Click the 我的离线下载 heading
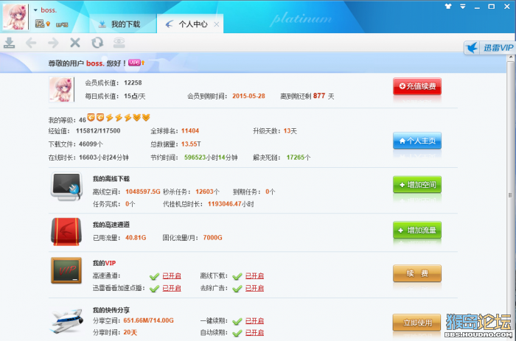 point(111,179)
